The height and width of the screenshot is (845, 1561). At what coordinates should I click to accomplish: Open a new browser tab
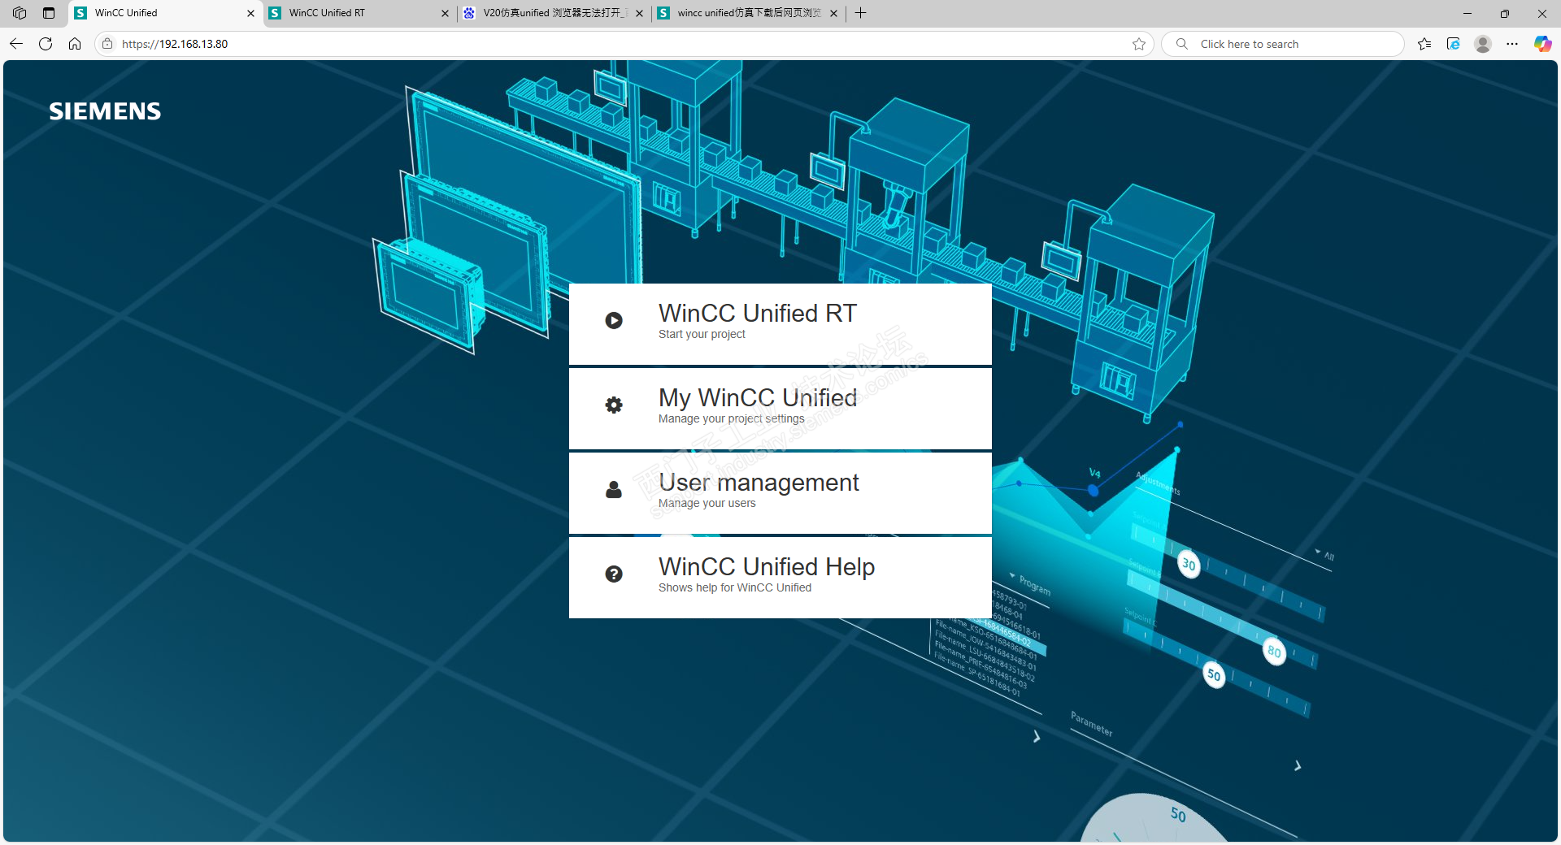(x=861, y=13)
